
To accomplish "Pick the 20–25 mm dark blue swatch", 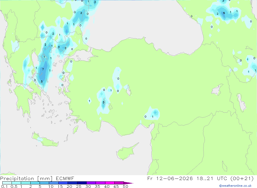I will [72, 183].
